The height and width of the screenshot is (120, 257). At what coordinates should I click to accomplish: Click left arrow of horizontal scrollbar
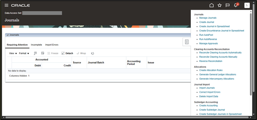tap(3, 117)
